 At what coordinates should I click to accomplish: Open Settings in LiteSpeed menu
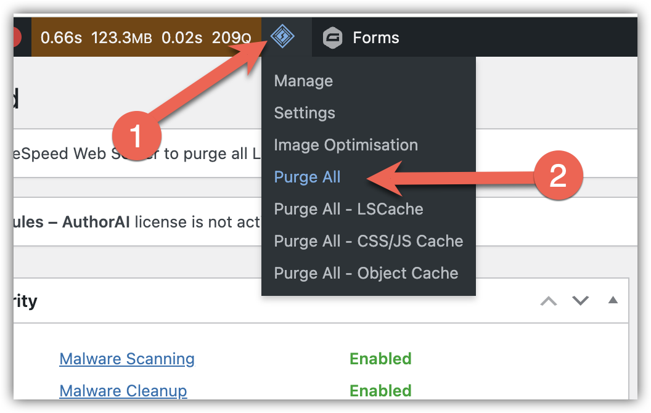pos(305,113)
